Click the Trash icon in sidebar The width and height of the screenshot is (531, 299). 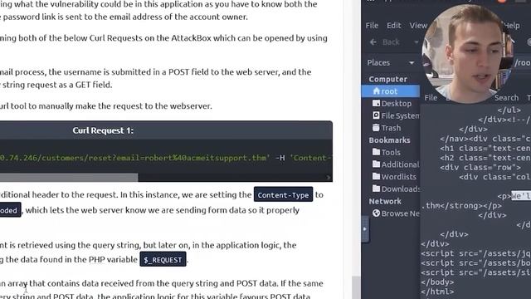(x=376, y=127)
